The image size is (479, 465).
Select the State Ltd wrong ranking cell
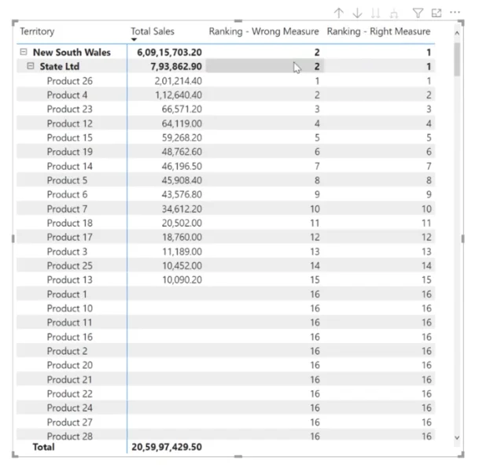[265, 66]
